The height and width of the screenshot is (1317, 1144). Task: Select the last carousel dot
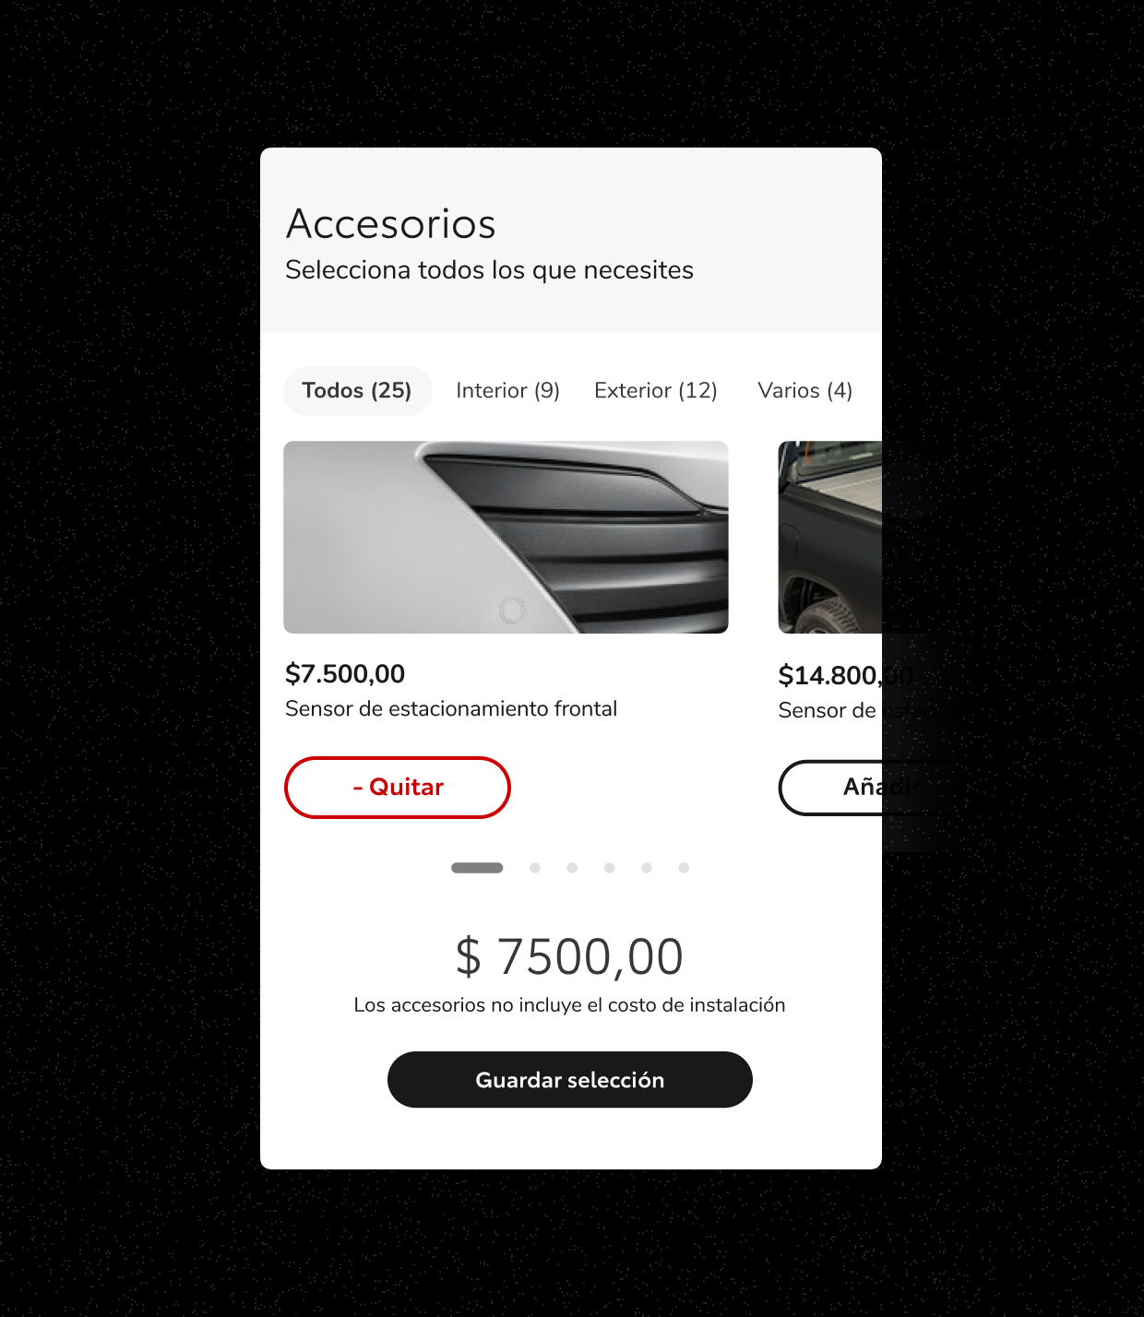point(684,868)
